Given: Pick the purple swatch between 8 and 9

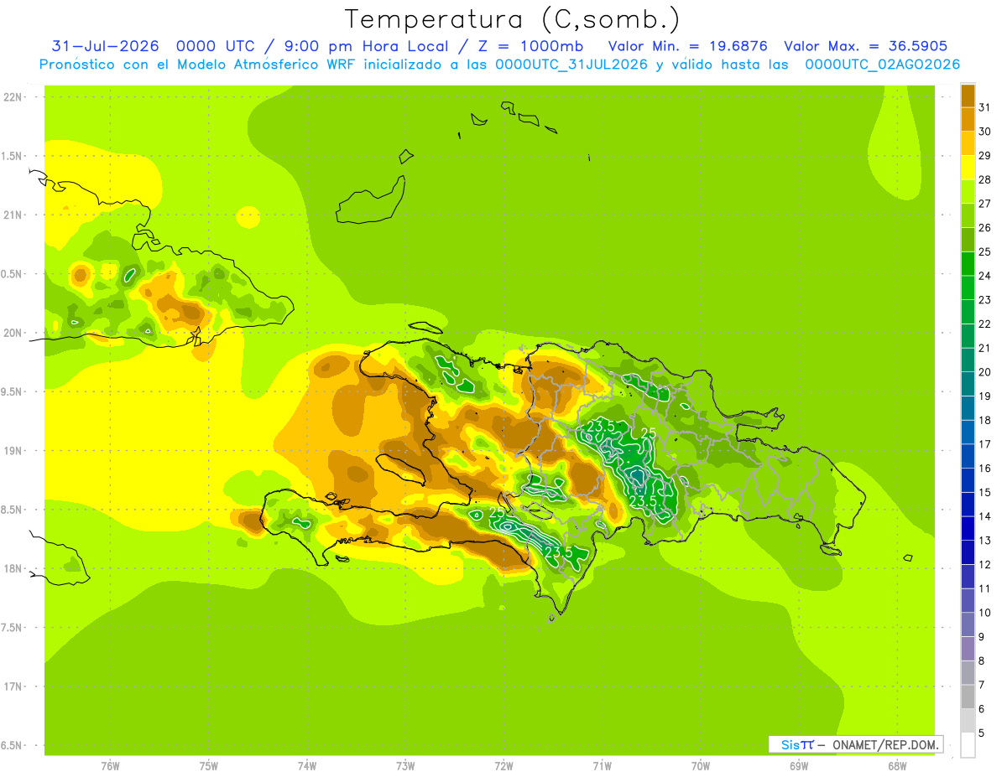Looking at the screenshot, I should [x=968, y=649].
